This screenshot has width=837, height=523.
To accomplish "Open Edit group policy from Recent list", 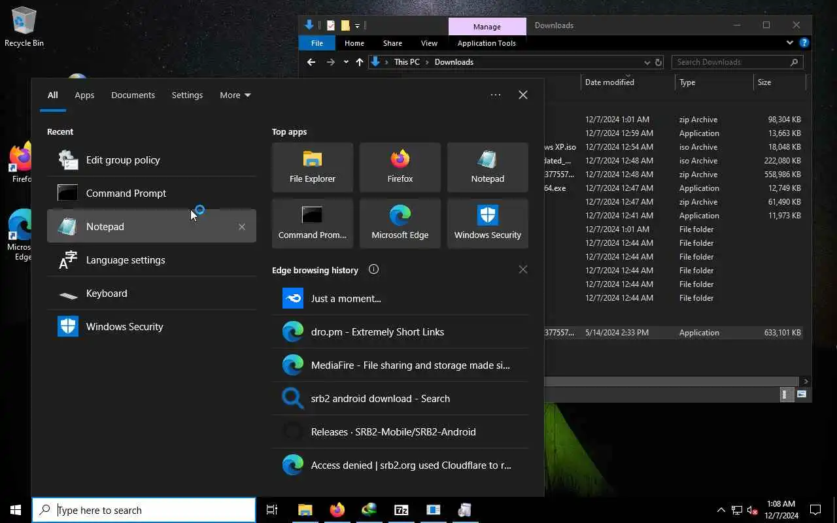I will 152,160.
